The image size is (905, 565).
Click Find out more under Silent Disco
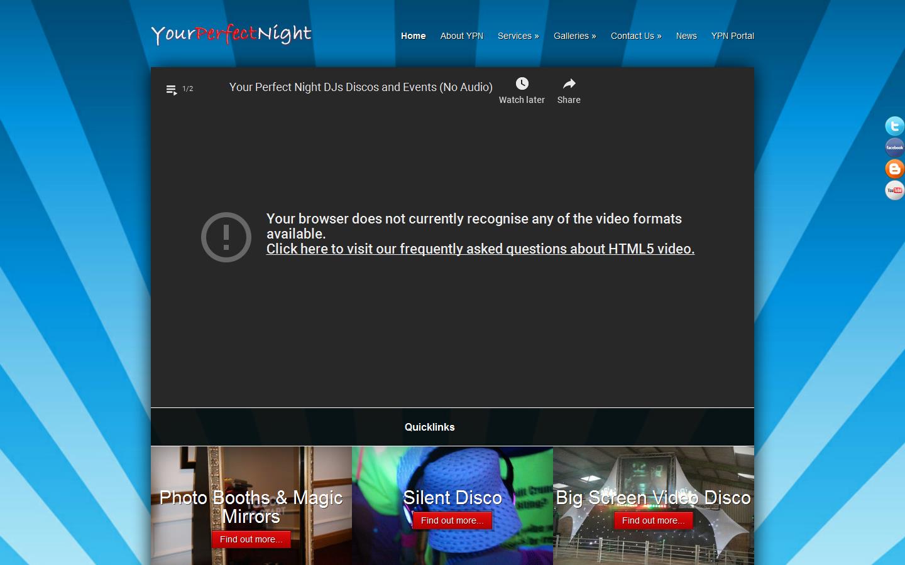[x=452, y=520]
